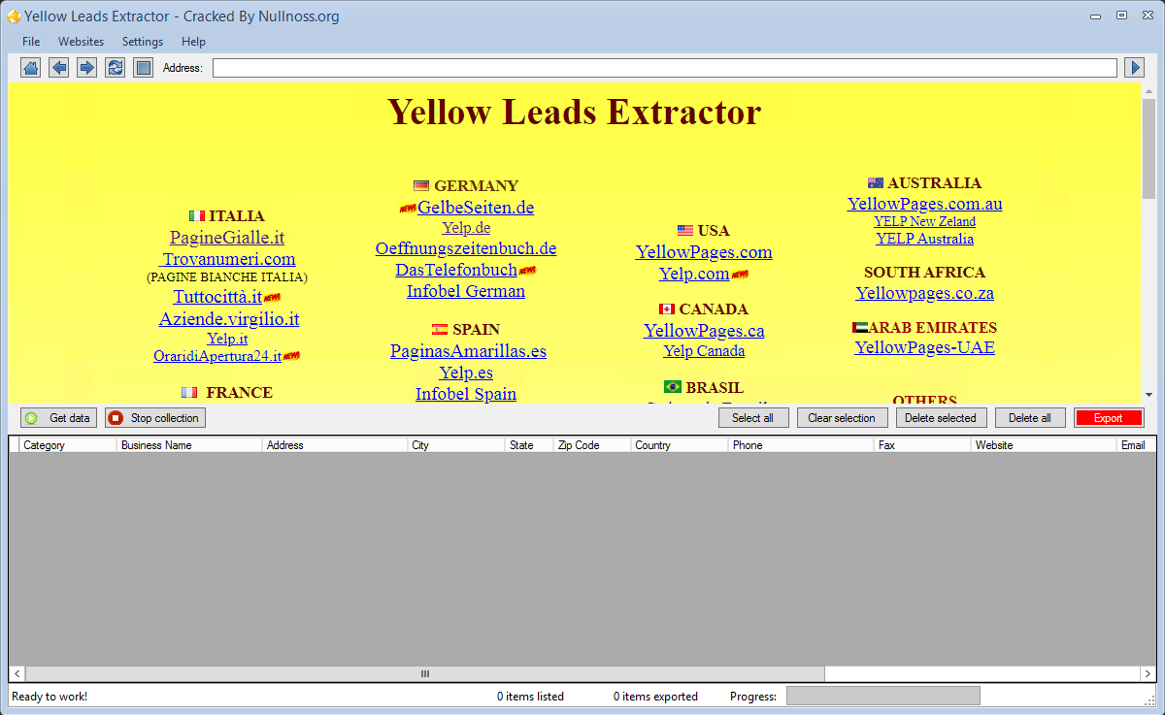1165x715 pixels.
Task: Click the Select all button
Action: [x=753, y=418]
